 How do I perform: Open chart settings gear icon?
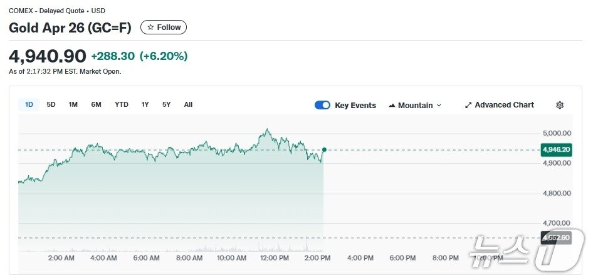coord(560,105)
